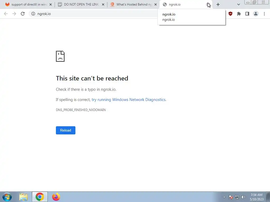Go back with the back arrow

[x=6, y=14]
